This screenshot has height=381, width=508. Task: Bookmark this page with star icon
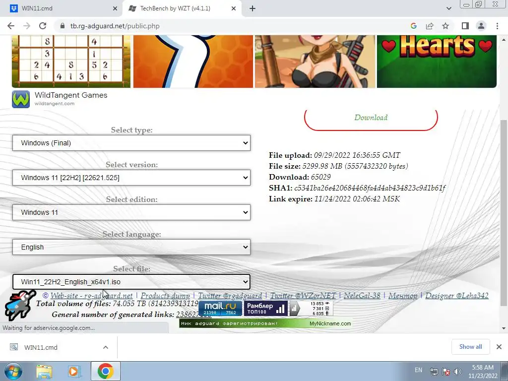point(445,26)
